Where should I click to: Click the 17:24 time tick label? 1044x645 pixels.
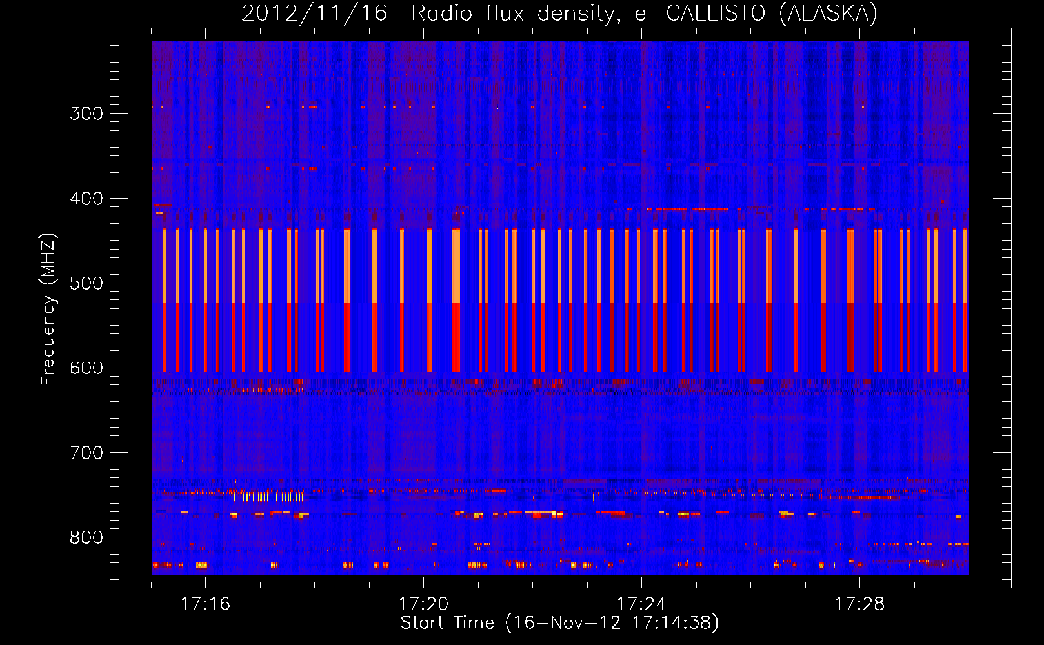point(641,604)
